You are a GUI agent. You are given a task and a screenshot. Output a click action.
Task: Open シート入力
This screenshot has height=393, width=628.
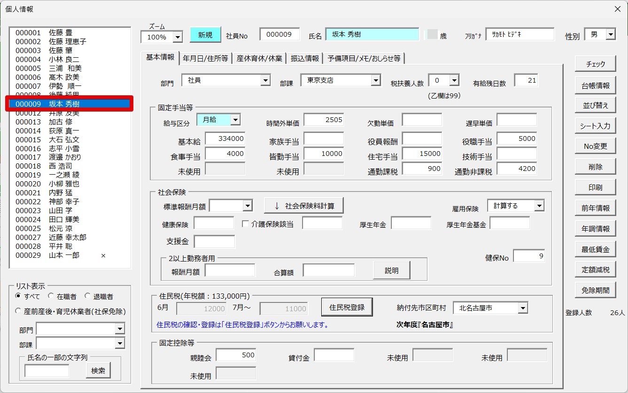point(595,126)
